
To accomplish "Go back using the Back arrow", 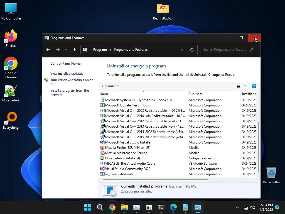I will click(48, 50).
